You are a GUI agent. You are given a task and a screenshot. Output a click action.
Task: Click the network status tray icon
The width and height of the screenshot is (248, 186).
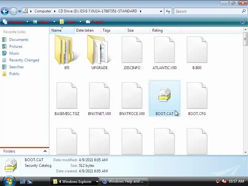[219, 181]
